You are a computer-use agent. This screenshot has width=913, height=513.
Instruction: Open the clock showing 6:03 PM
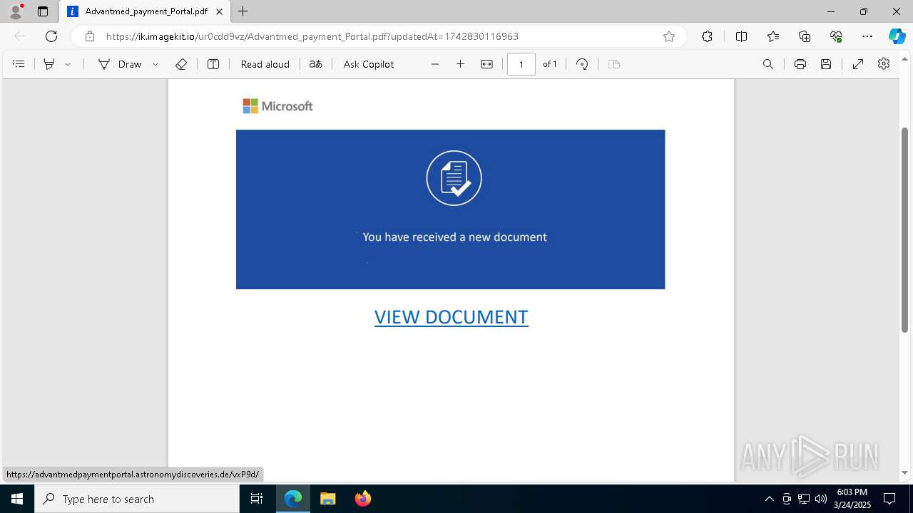click(x=852, y=499)
